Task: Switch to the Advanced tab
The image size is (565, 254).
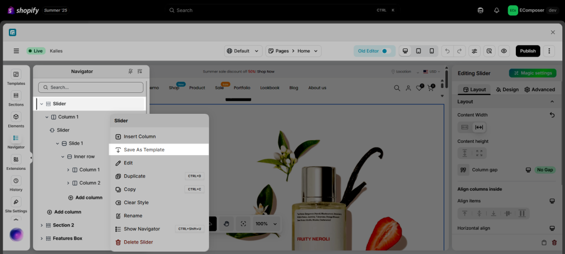Action: [540, 90]
